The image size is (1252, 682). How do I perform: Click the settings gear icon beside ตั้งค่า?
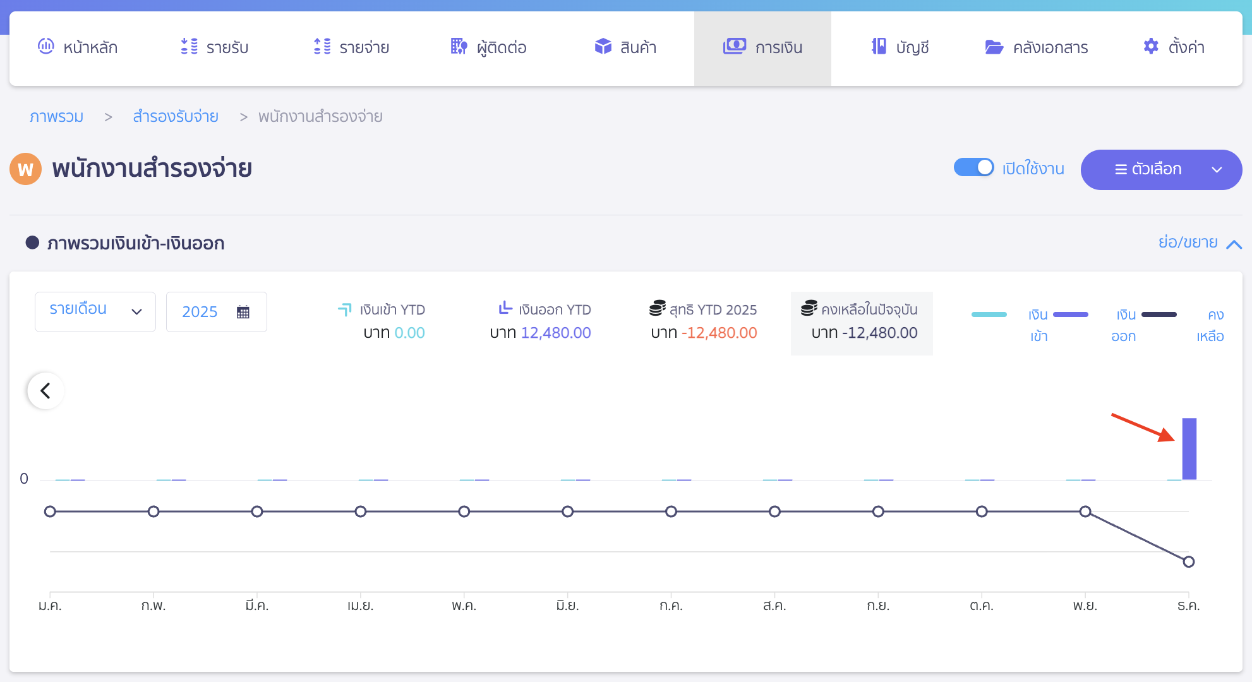point(1151,47)
